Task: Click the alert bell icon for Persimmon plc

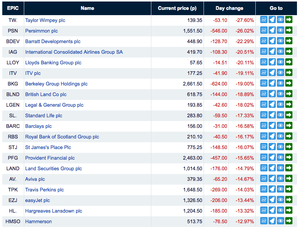Action: 272,30
